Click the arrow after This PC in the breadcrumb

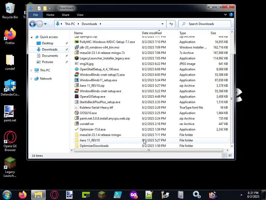[78, 24]
